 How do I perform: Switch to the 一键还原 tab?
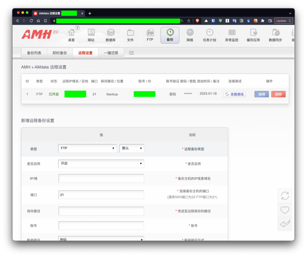(x=111, y=53)
